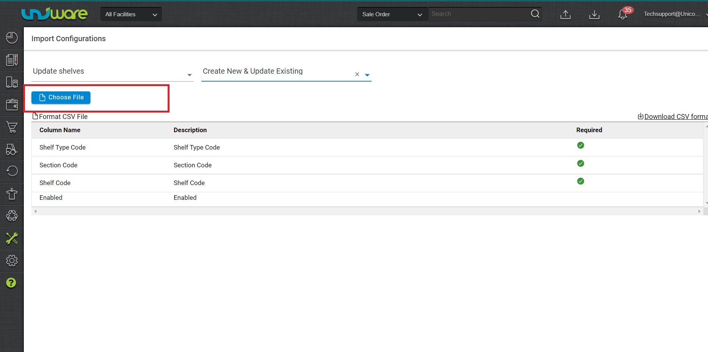The width and height of the screenshot is (708, 352).
Task: Open the Techsupport user account menu
Action: (x=672, y=14)
